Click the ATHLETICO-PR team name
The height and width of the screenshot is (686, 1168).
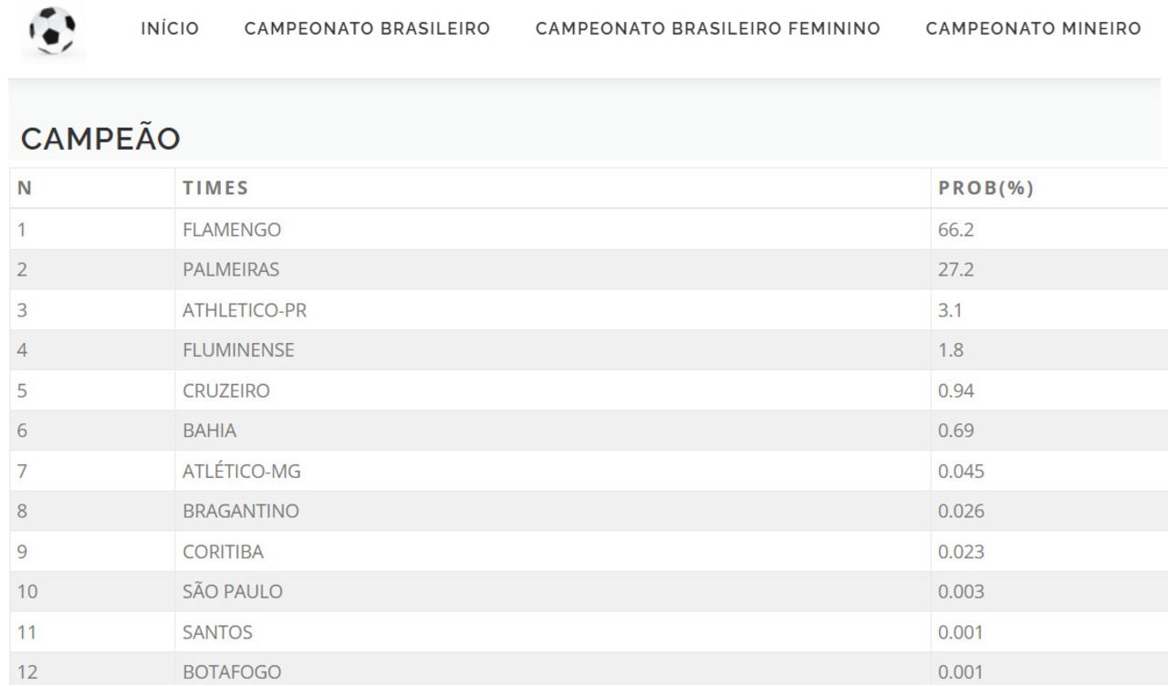(x=245, y=310)
